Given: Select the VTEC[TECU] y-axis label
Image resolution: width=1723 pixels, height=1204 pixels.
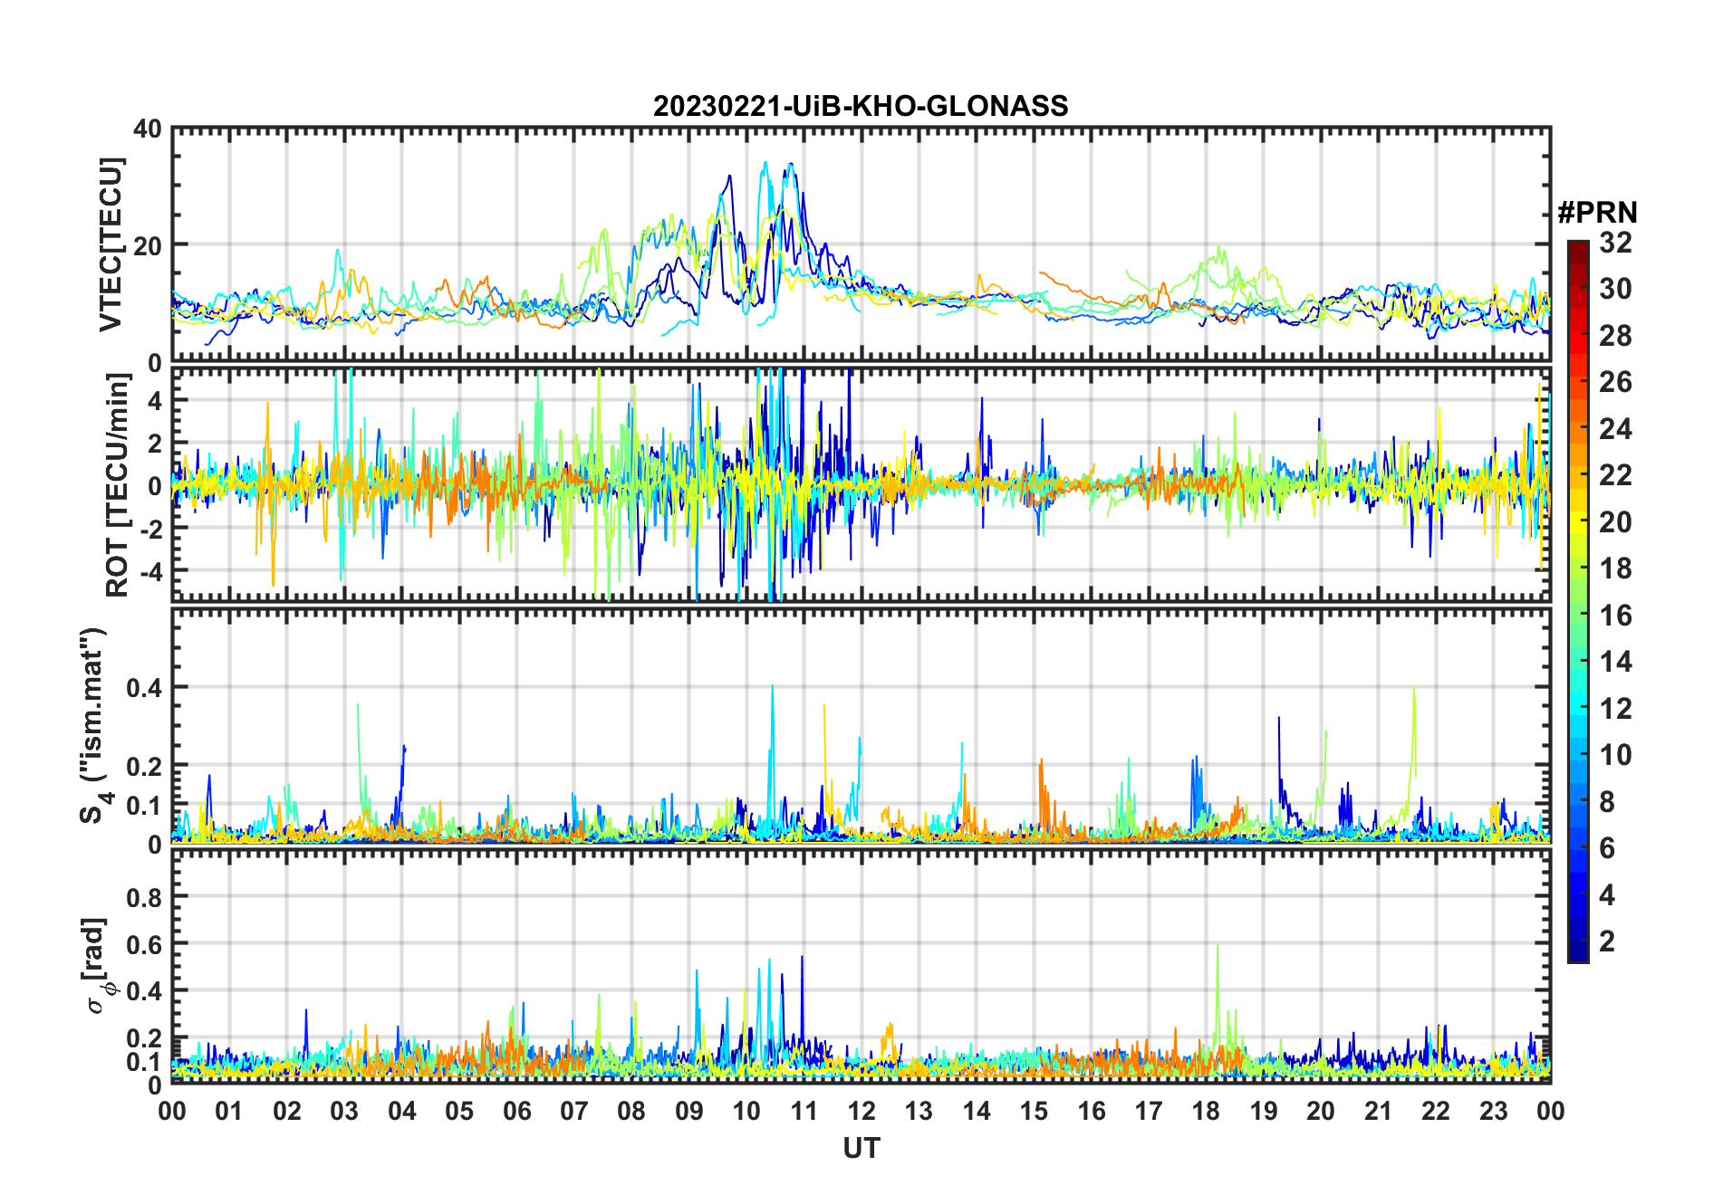Looking at the screenshot, I should coord(111,244).
